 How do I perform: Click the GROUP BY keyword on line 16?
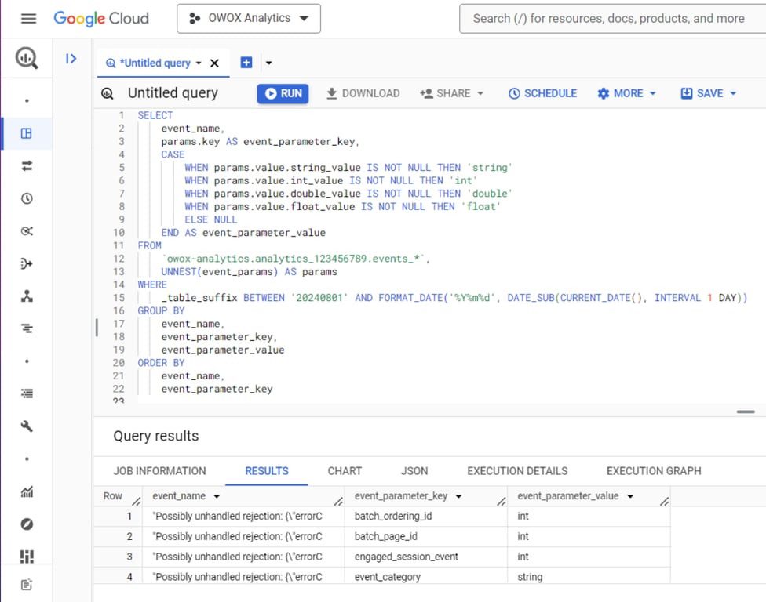click(x=161, y=310)
